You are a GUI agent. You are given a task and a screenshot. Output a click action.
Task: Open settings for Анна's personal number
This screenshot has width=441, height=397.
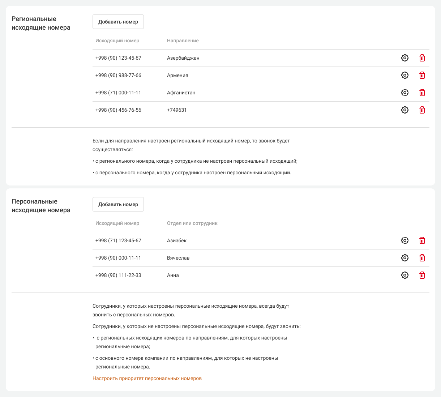tap(405, 275)
